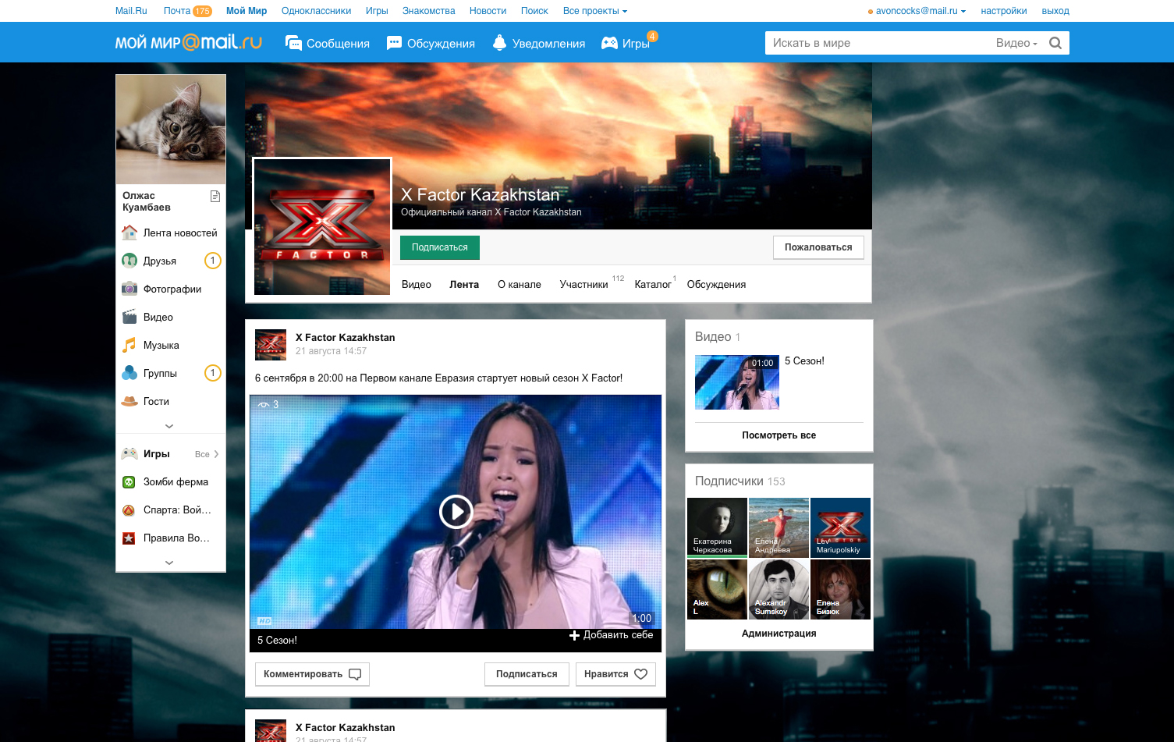This screenshot has height=742, width=1174.
Task: Click the green Подписаться button in channel header
Action: pyautogui.click(x=440, y=247)
